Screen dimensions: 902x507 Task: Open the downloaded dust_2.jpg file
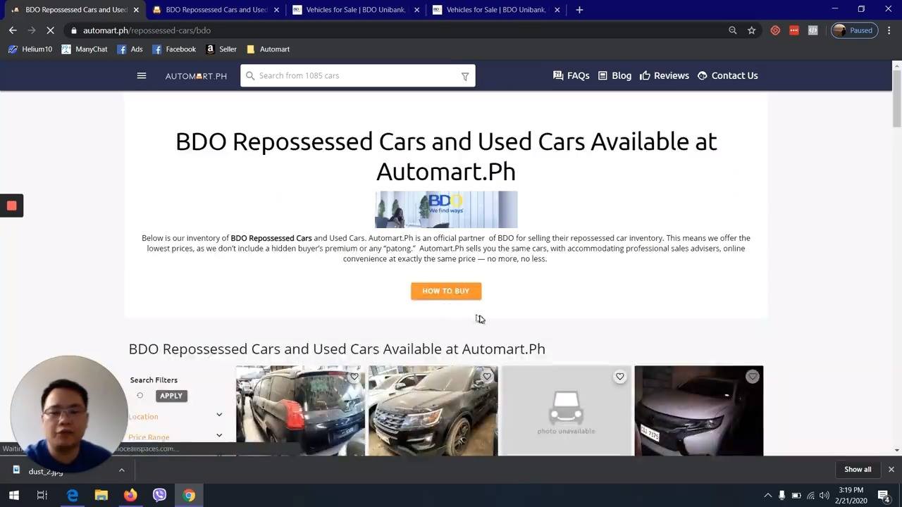(46, 470)
